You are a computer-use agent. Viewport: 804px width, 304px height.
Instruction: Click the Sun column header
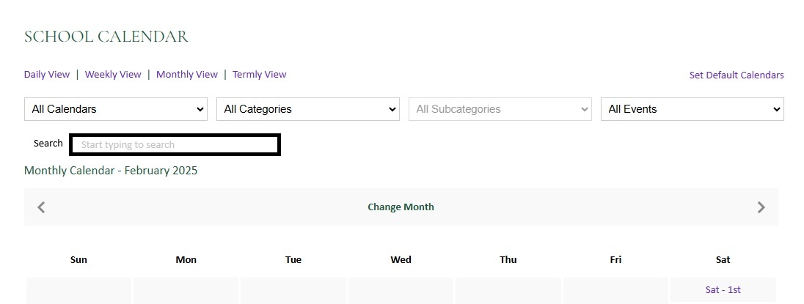coord(78,259)
